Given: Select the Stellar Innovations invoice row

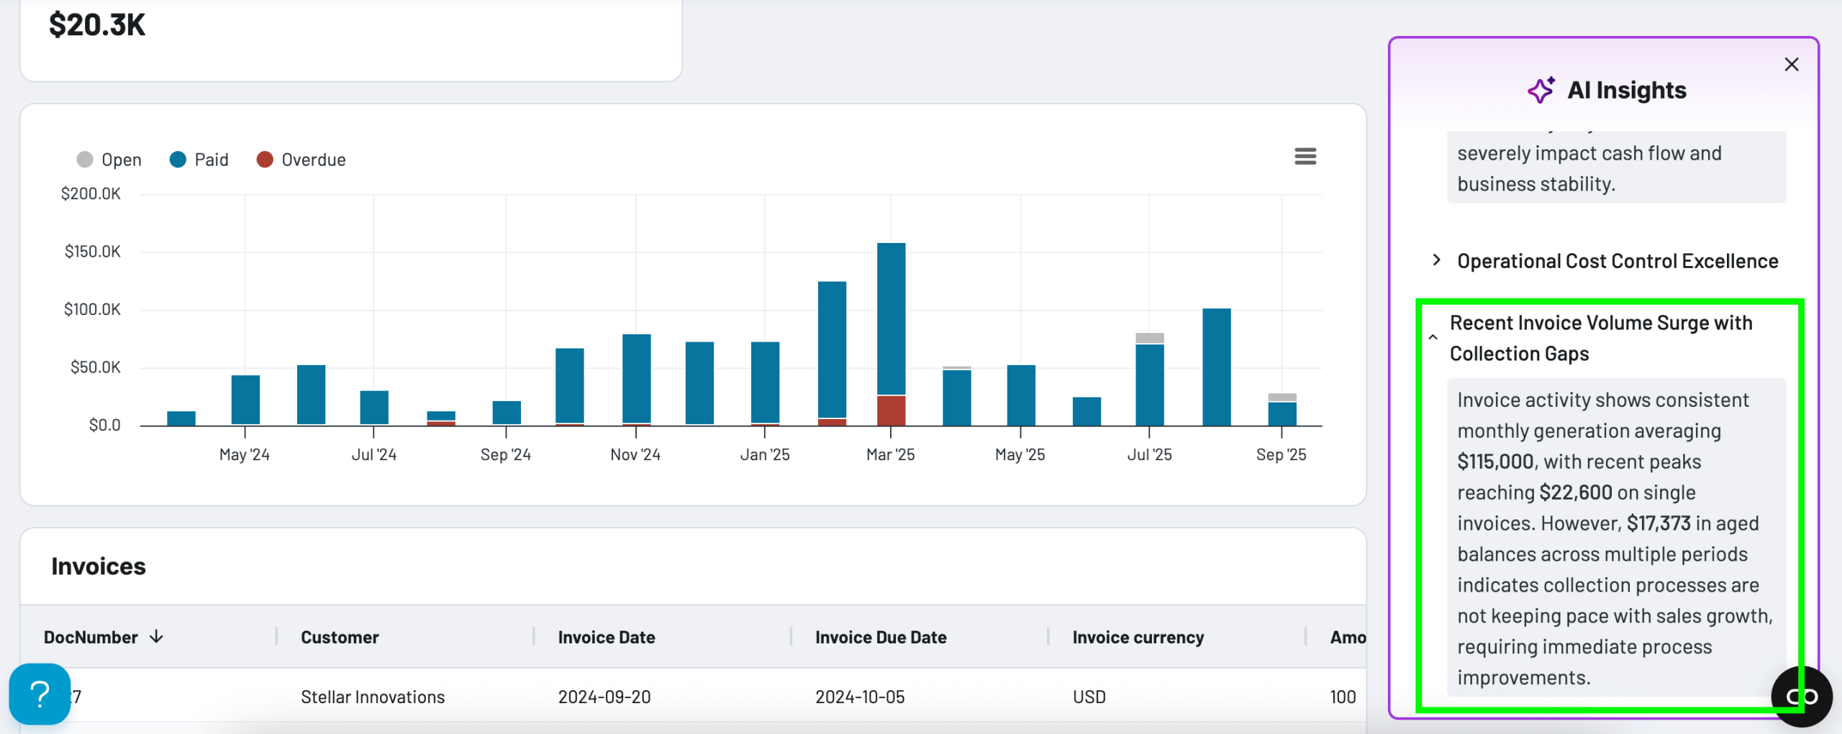Looking at the screenshot, I should click(373, 697).
